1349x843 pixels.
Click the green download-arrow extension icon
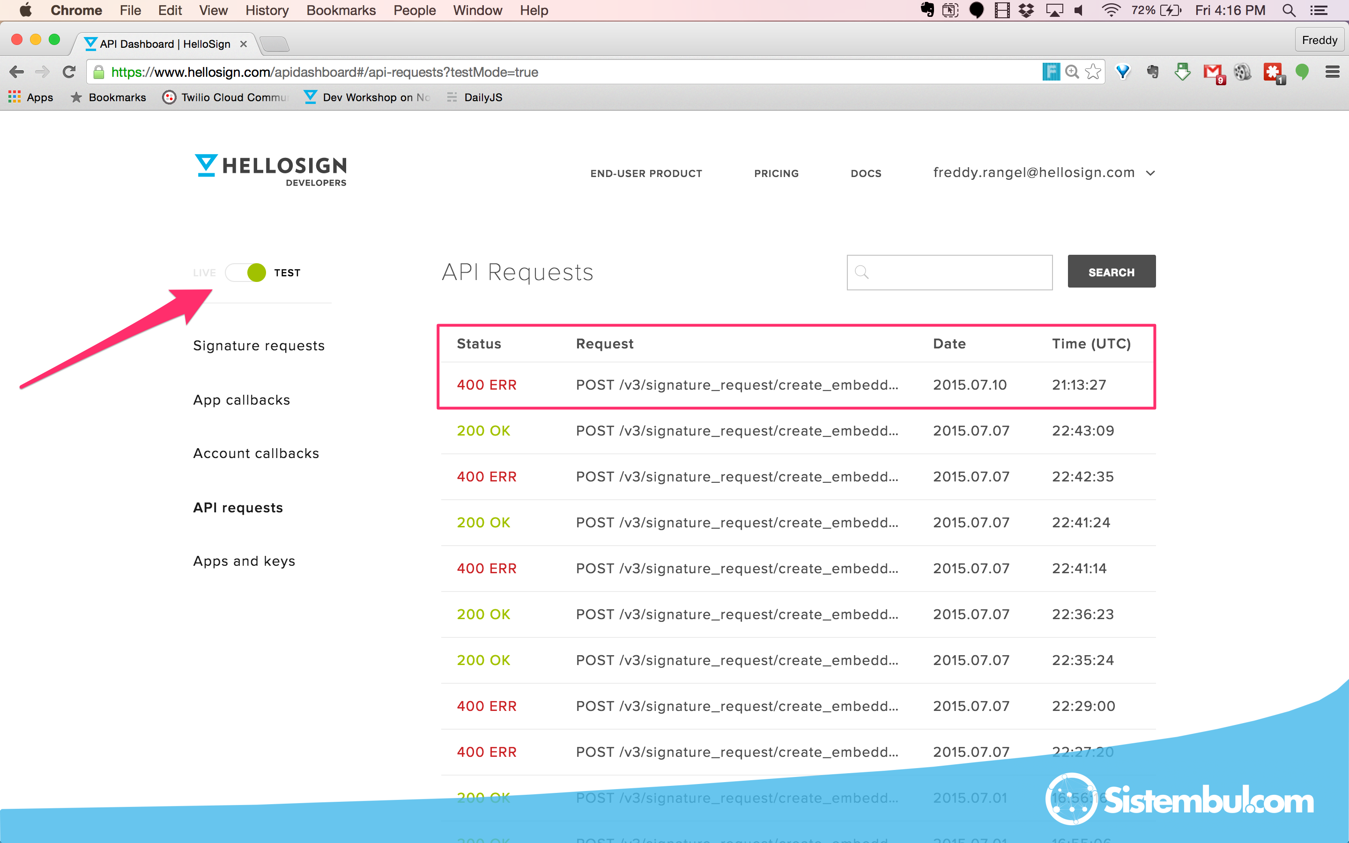1182,72
